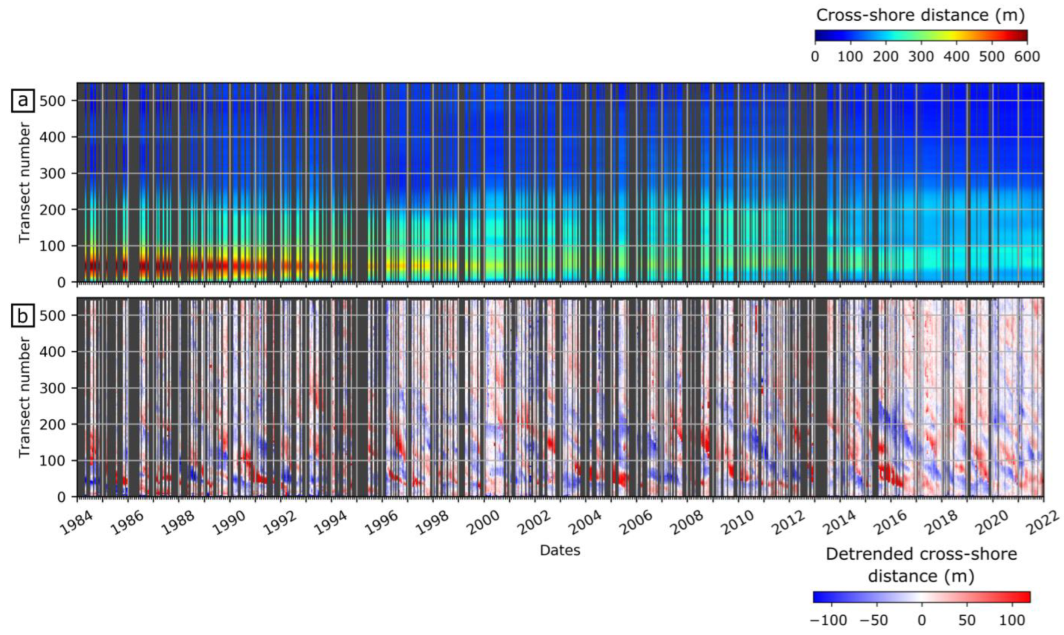Click the cross-shore distance jet colorbar
1064x635 pixels.
(921, 35)
